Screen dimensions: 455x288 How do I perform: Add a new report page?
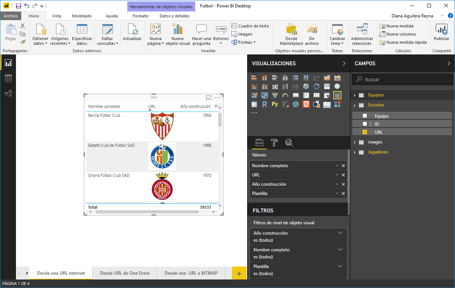click(x=239, y=274)
